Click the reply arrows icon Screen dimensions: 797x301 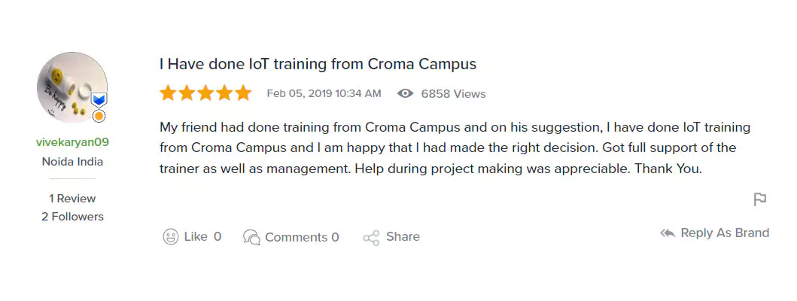[x=668, y=233]
